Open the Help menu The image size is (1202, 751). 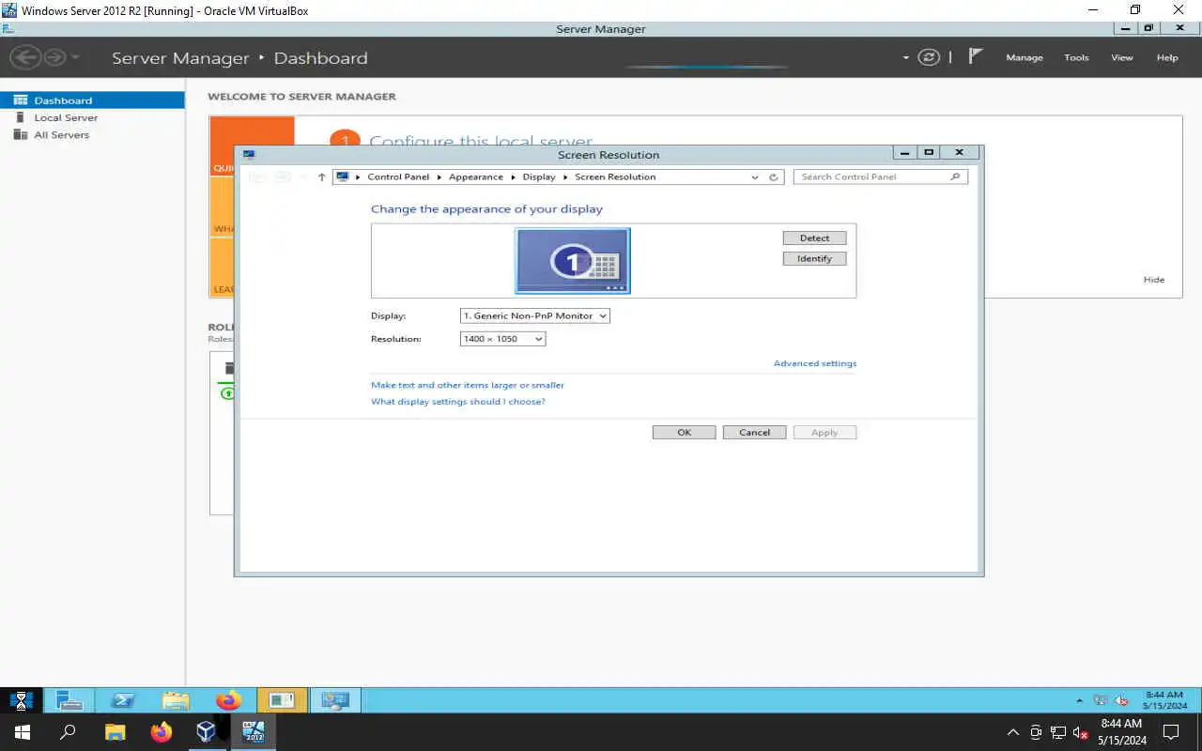[1167, 57]
